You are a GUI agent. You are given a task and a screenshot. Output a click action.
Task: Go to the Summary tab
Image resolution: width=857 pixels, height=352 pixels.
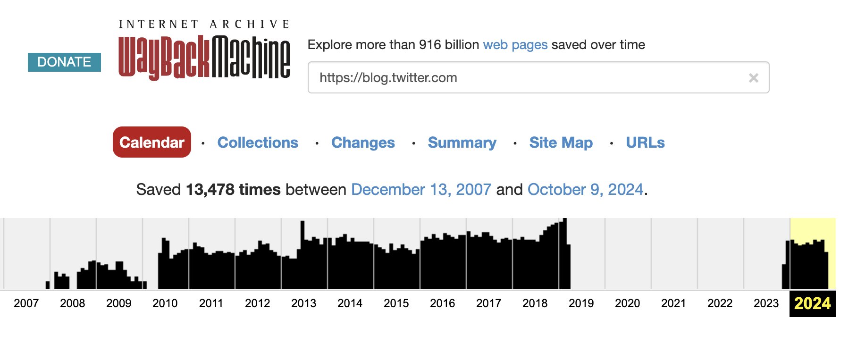pos(462,142)
